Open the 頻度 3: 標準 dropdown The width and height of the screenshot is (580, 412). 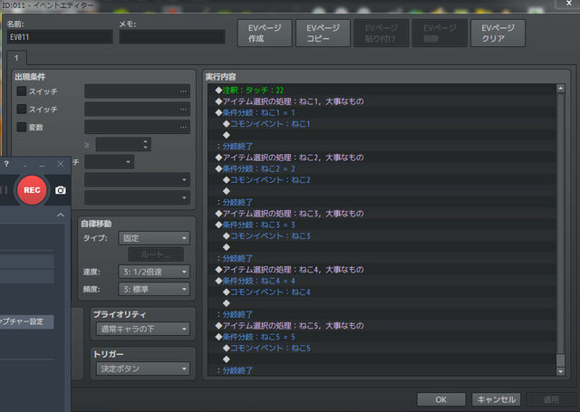[x=154, y=289]
